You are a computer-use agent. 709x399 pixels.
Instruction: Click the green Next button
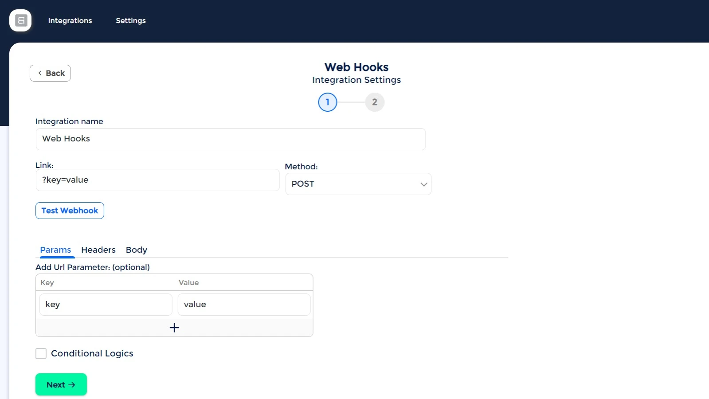pos(61,384)
